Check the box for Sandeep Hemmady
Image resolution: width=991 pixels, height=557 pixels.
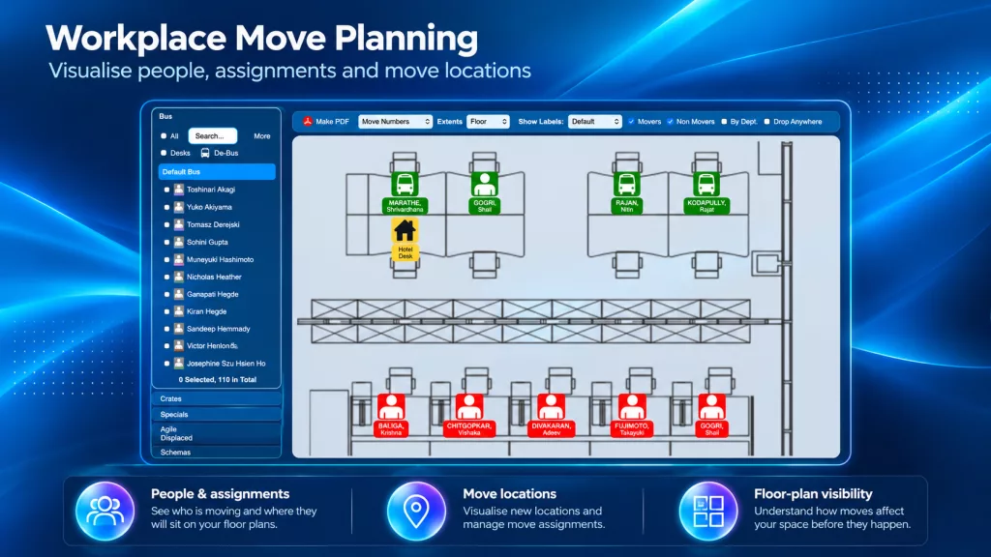tap(166, 329)
